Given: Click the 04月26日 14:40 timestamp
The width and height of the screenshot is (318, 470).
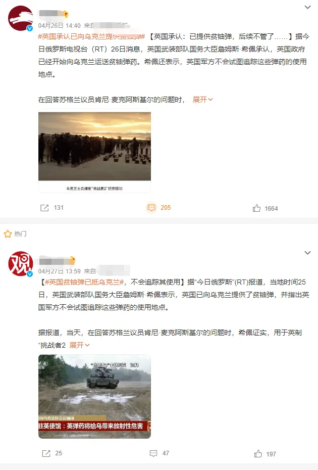Looking at the screenshot, I should [x=59, y=26].
